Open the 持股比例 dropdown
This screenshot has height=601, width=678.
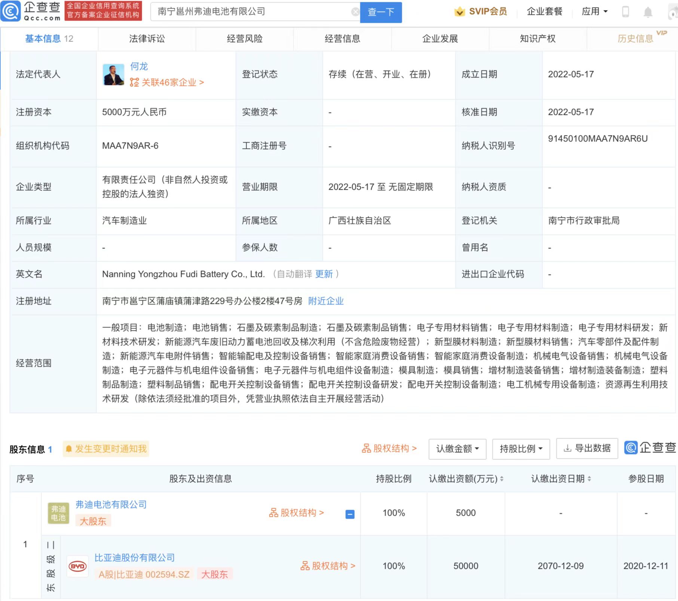click(x=520, y=449)
